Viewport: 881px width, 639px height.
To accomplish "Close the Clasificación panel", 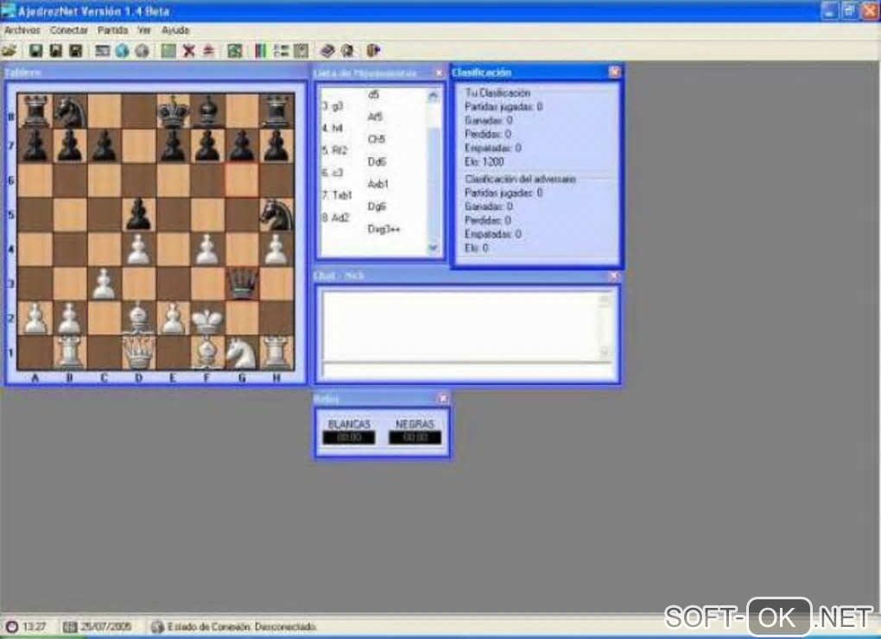I will (615, 72).
